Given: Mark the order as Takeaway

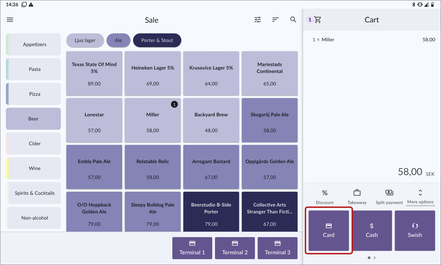Looking at the screenshot, I should [x=357, y=197].
